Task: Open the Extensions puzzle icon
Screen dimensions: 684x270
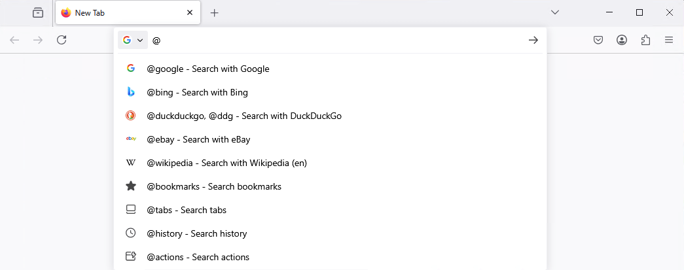Action: [x=645, y=41]
